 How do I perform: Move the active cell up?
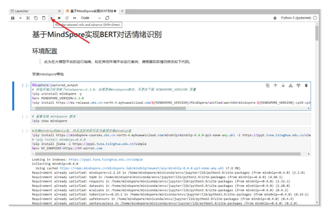(x=276, y=85)
